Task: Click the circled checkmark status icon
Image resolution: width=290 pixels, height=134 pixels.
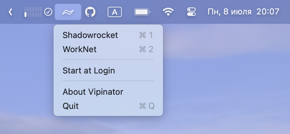Action: point(48,12)
